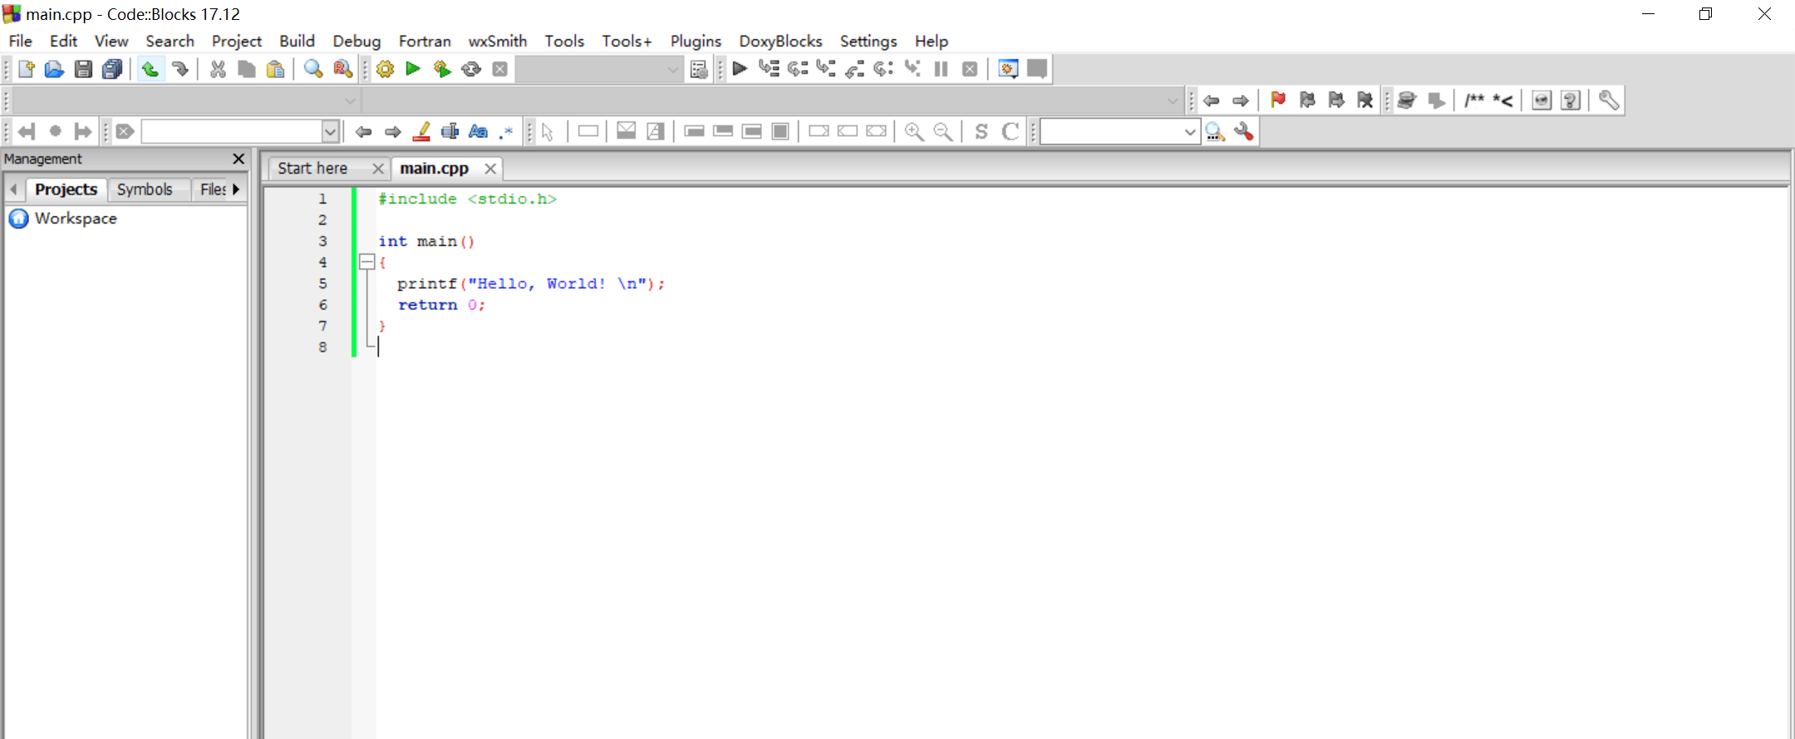Clear all bookmarks with the crossed flag icon

point(1365,100)
